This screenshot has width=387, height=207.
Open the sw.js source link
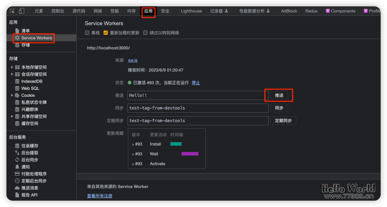click(x=133, y=60)
